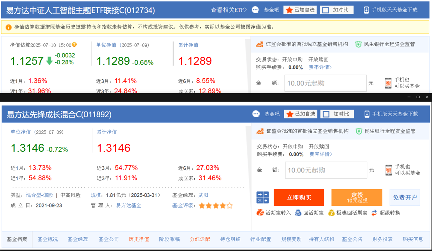
Task: Select the 基金公告 tab
Action: [352, 239]
